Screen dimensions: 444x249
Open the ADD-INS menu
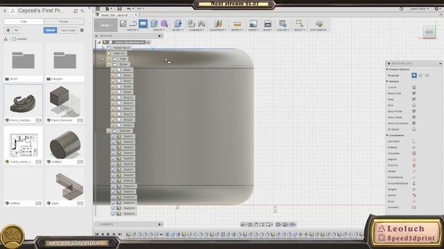point(282,30)
